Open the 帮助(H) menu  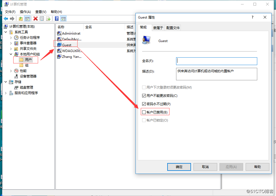[56, 12]
